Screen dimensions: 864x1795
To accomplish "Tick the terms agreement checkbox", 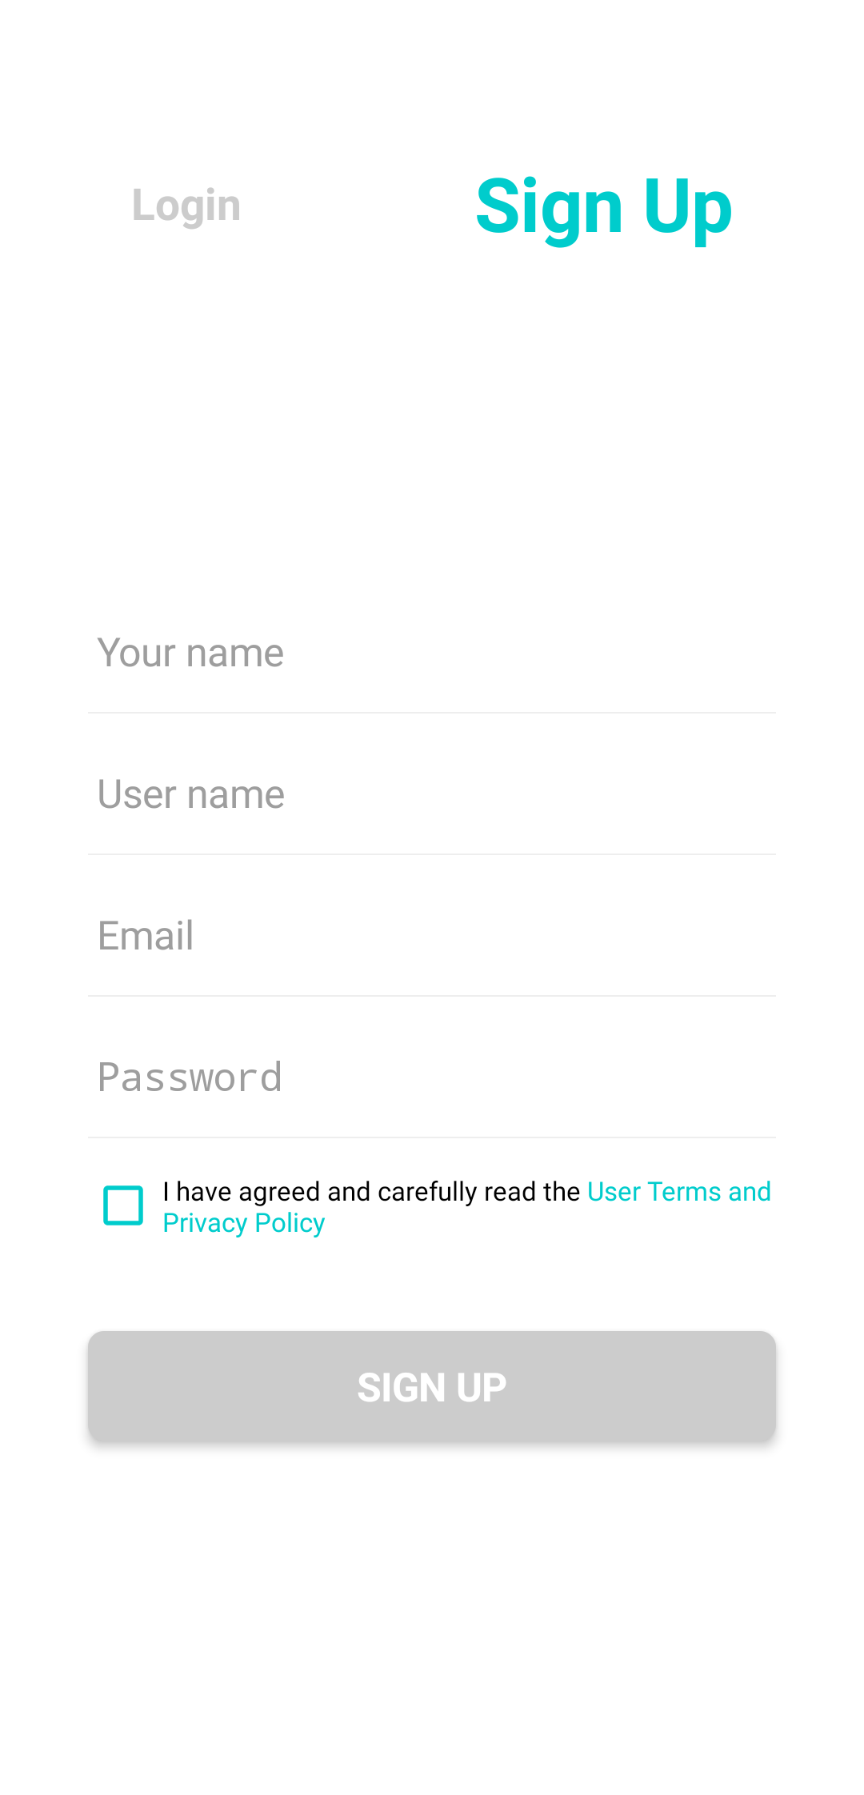I will [x=123, y=1205].
